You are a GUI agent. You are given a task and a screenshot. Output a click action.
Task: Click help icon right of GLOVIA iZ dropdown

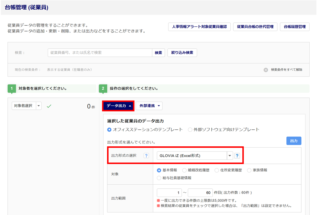[x=237, y=156]
